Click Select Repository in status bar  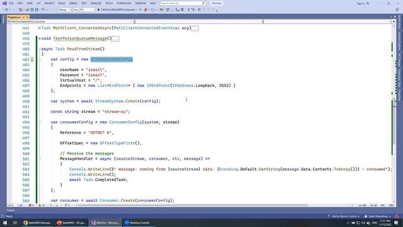pyautogui.click(x=377, y=216)
